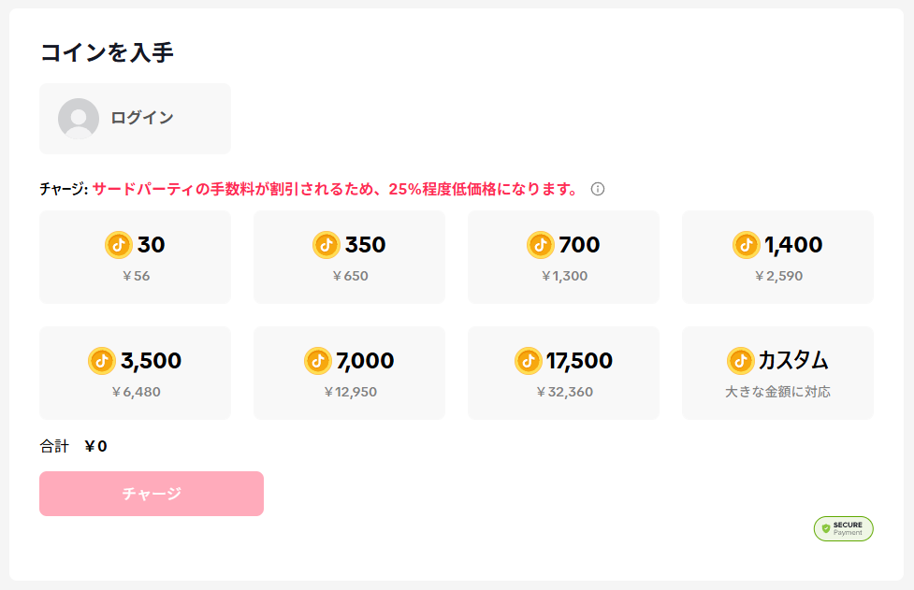Image resolution: width=914 pixels, height=590 pixels.
Task: Click the coin icon beside 7,000
Action: click(318, 361)
